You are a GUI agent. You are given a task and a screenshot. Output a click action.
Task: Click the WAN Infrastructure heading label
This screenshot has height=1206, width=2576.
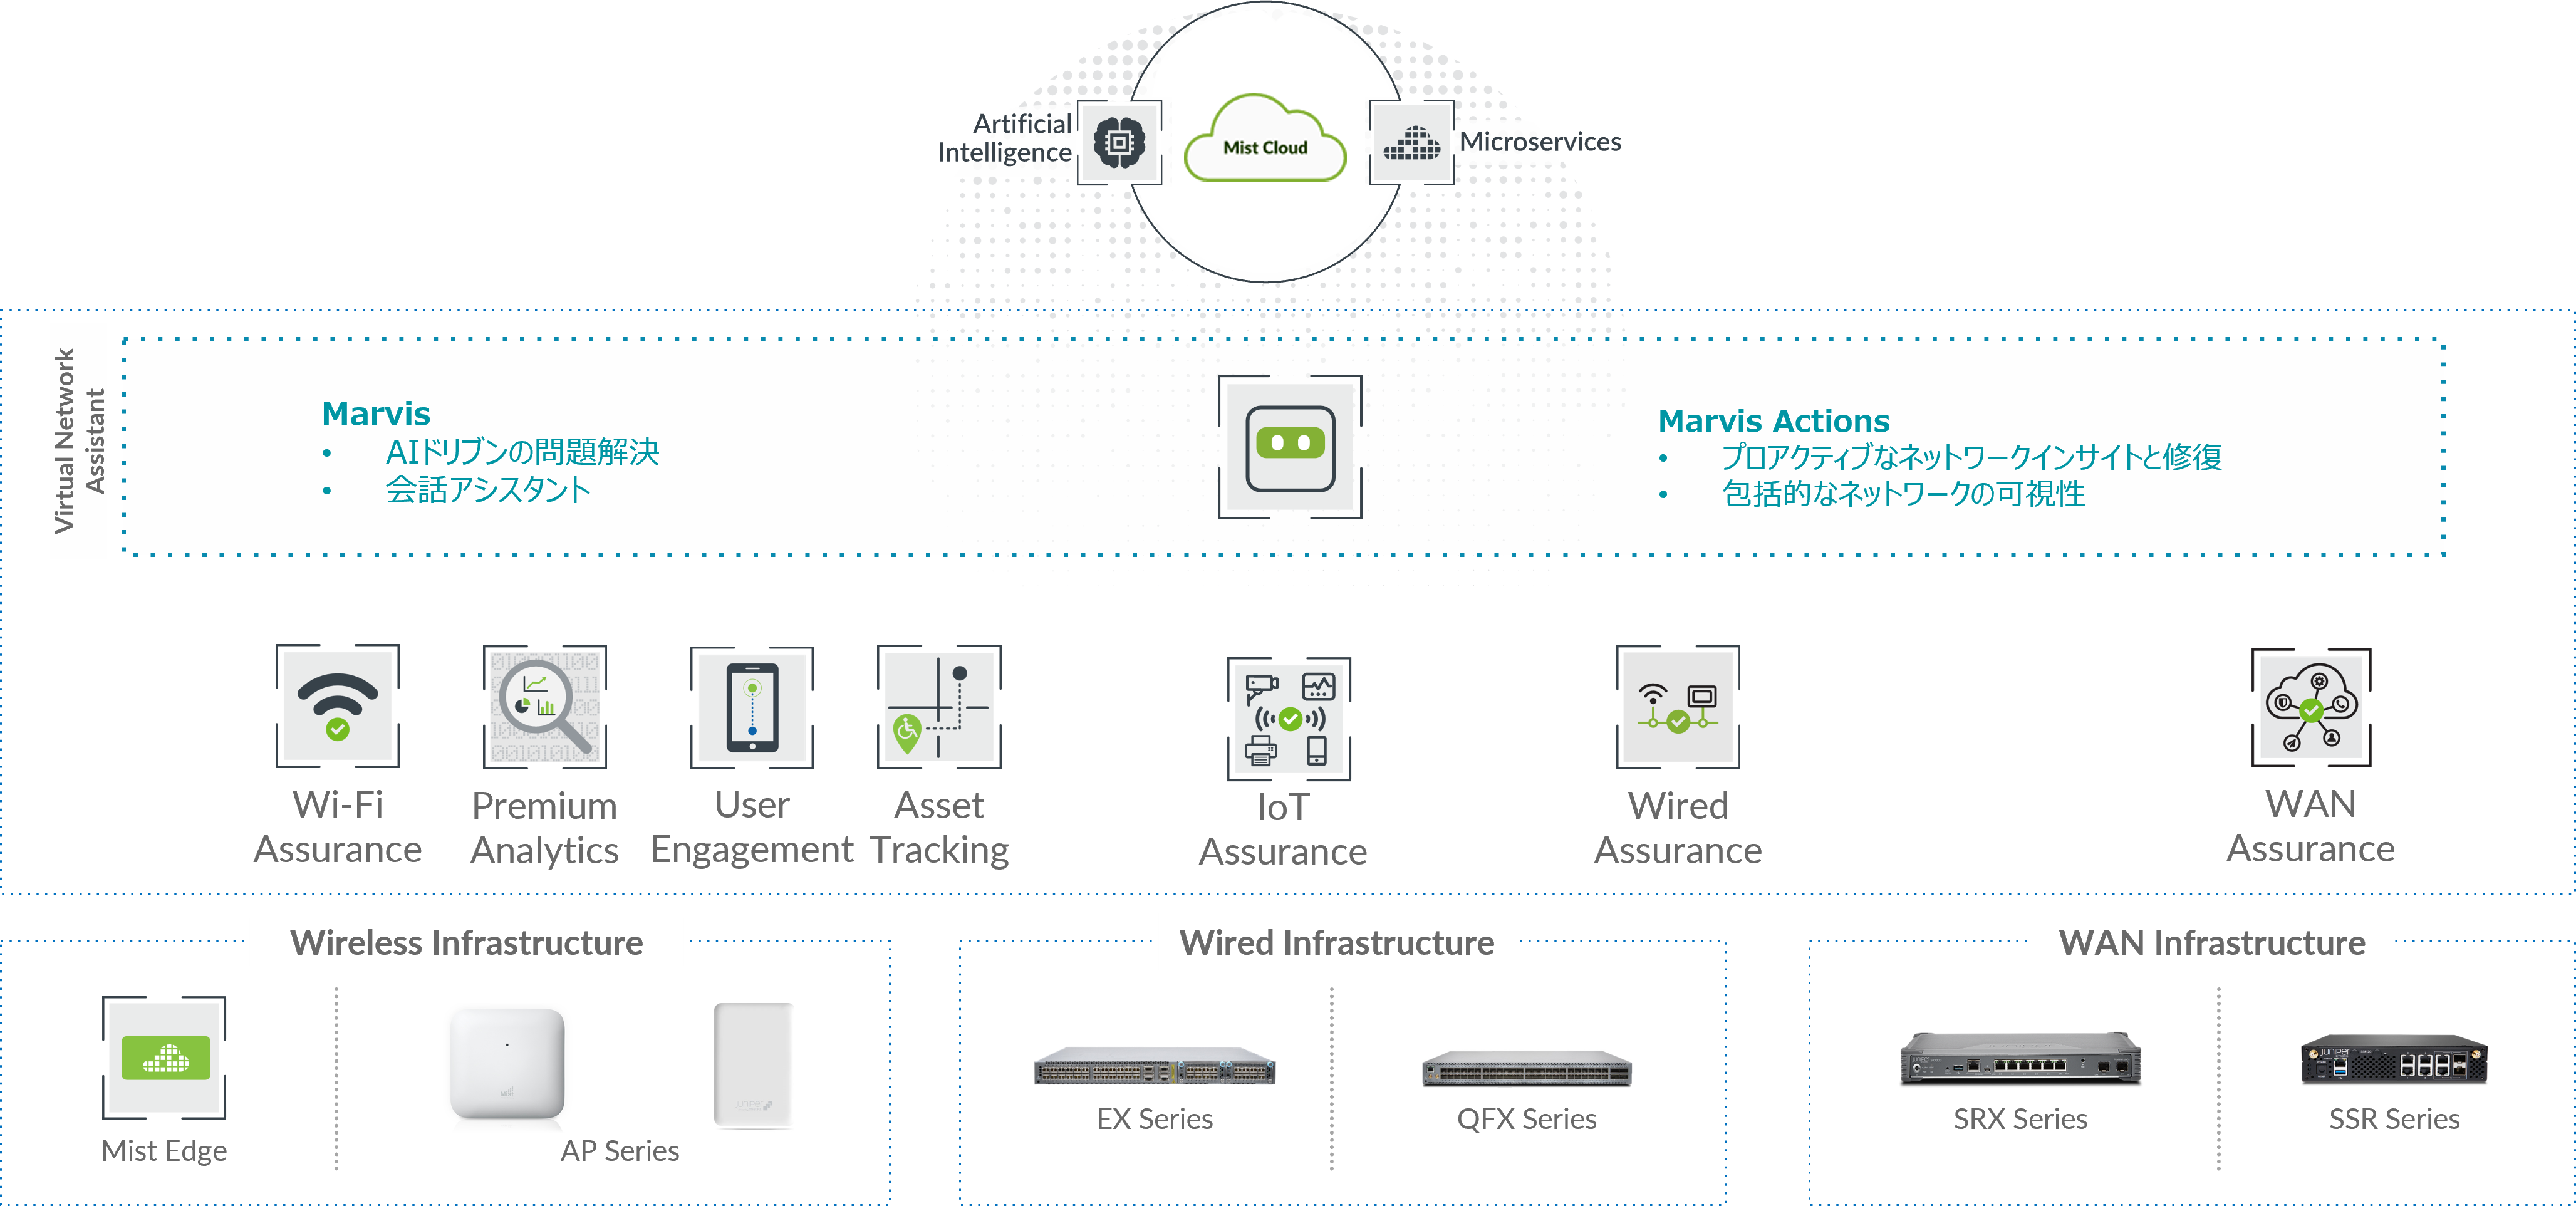tap(2211, 942)
